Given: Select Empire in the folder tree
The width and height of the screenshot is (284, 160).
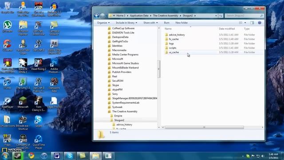Looking at the screenshot, I should click(x=118, y=116).
